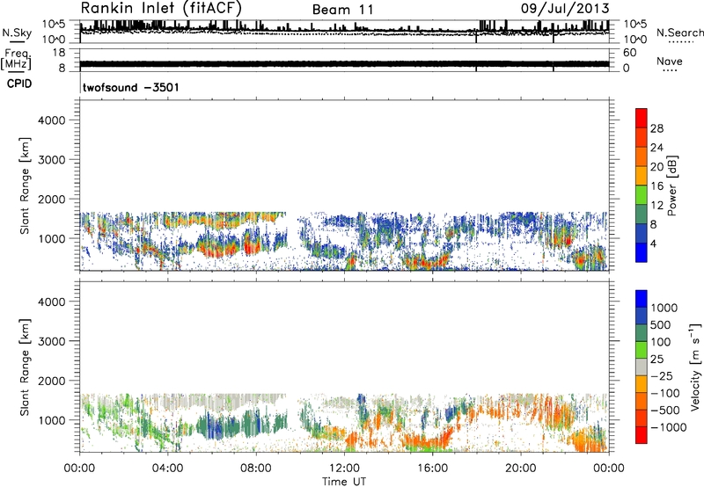Screen dimensions: 704x487
Task: Click the "04:00" time tick label
Action: click(x=167, y=469)
